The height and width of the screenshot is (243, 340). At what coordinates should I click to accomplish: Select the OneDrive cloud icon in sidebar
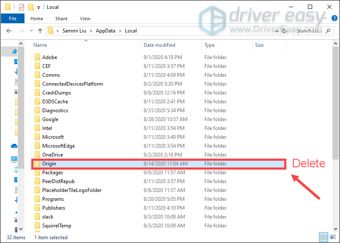14,146
